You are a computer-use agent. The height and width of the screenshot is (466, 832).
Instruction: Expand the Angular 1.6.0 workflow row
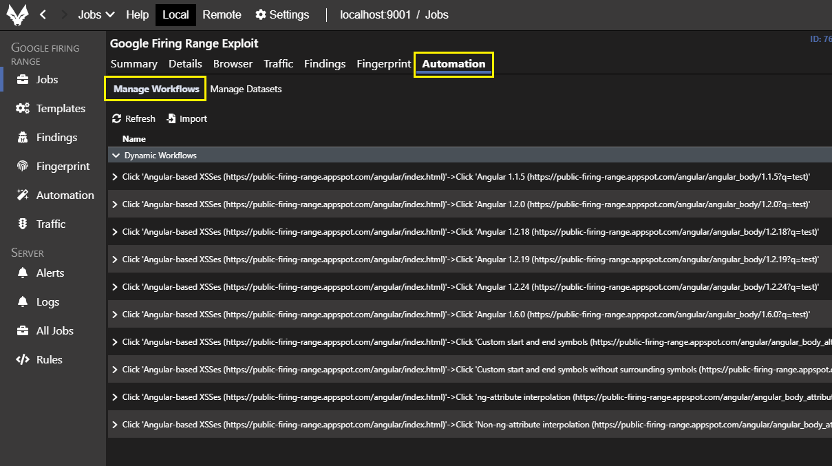coord(115,315)
